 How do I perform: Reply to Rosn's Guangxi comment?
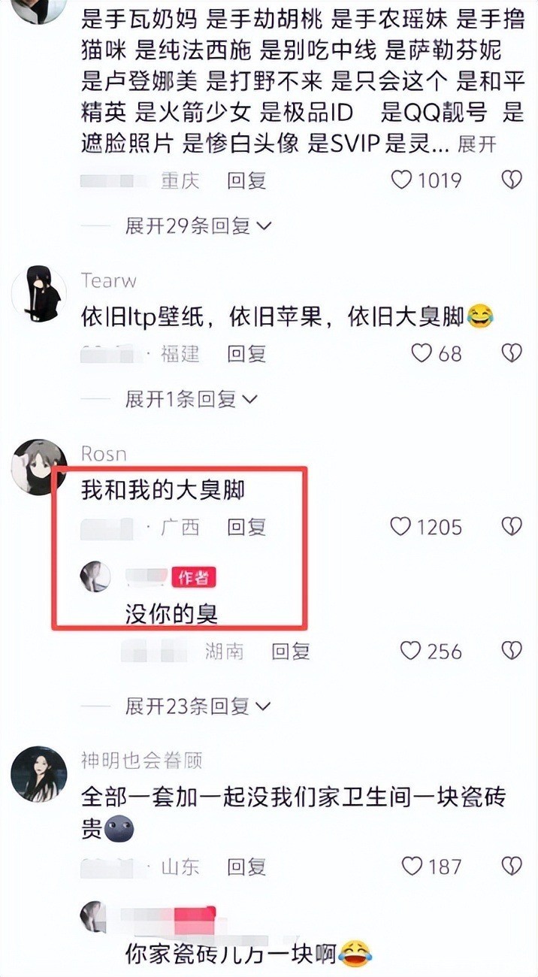(x=247, y=527)
